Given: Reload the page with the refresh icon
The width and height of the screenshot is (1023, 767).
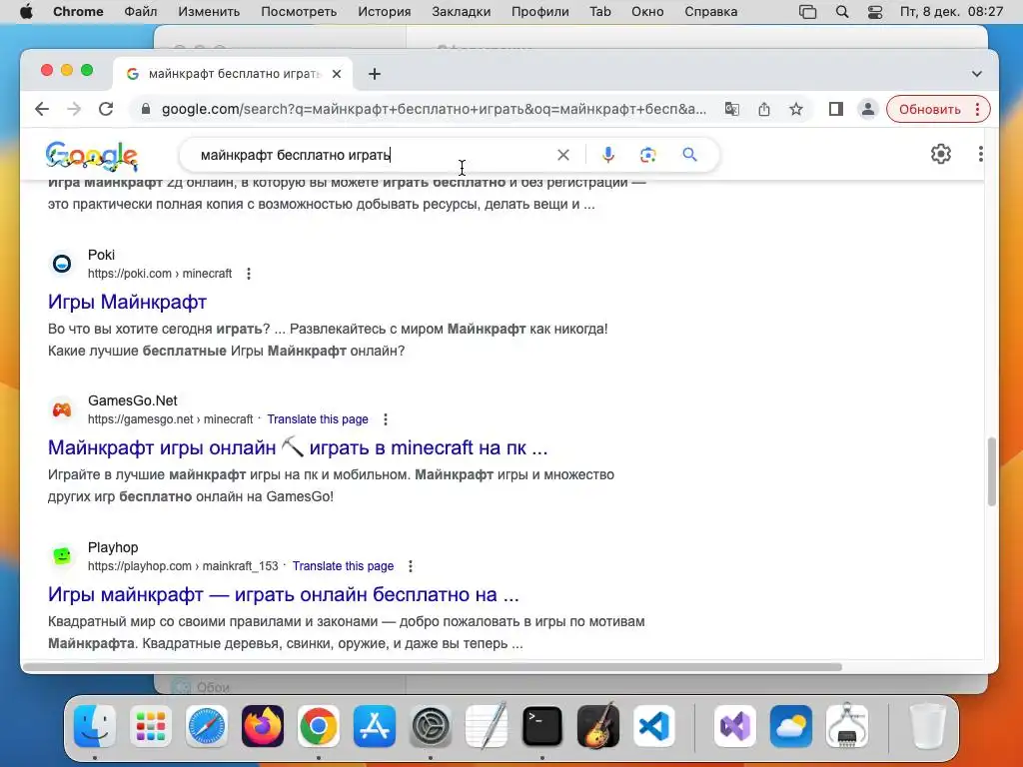Looking at the screenshot, I should pyautogui.click(x=106, y=109).
